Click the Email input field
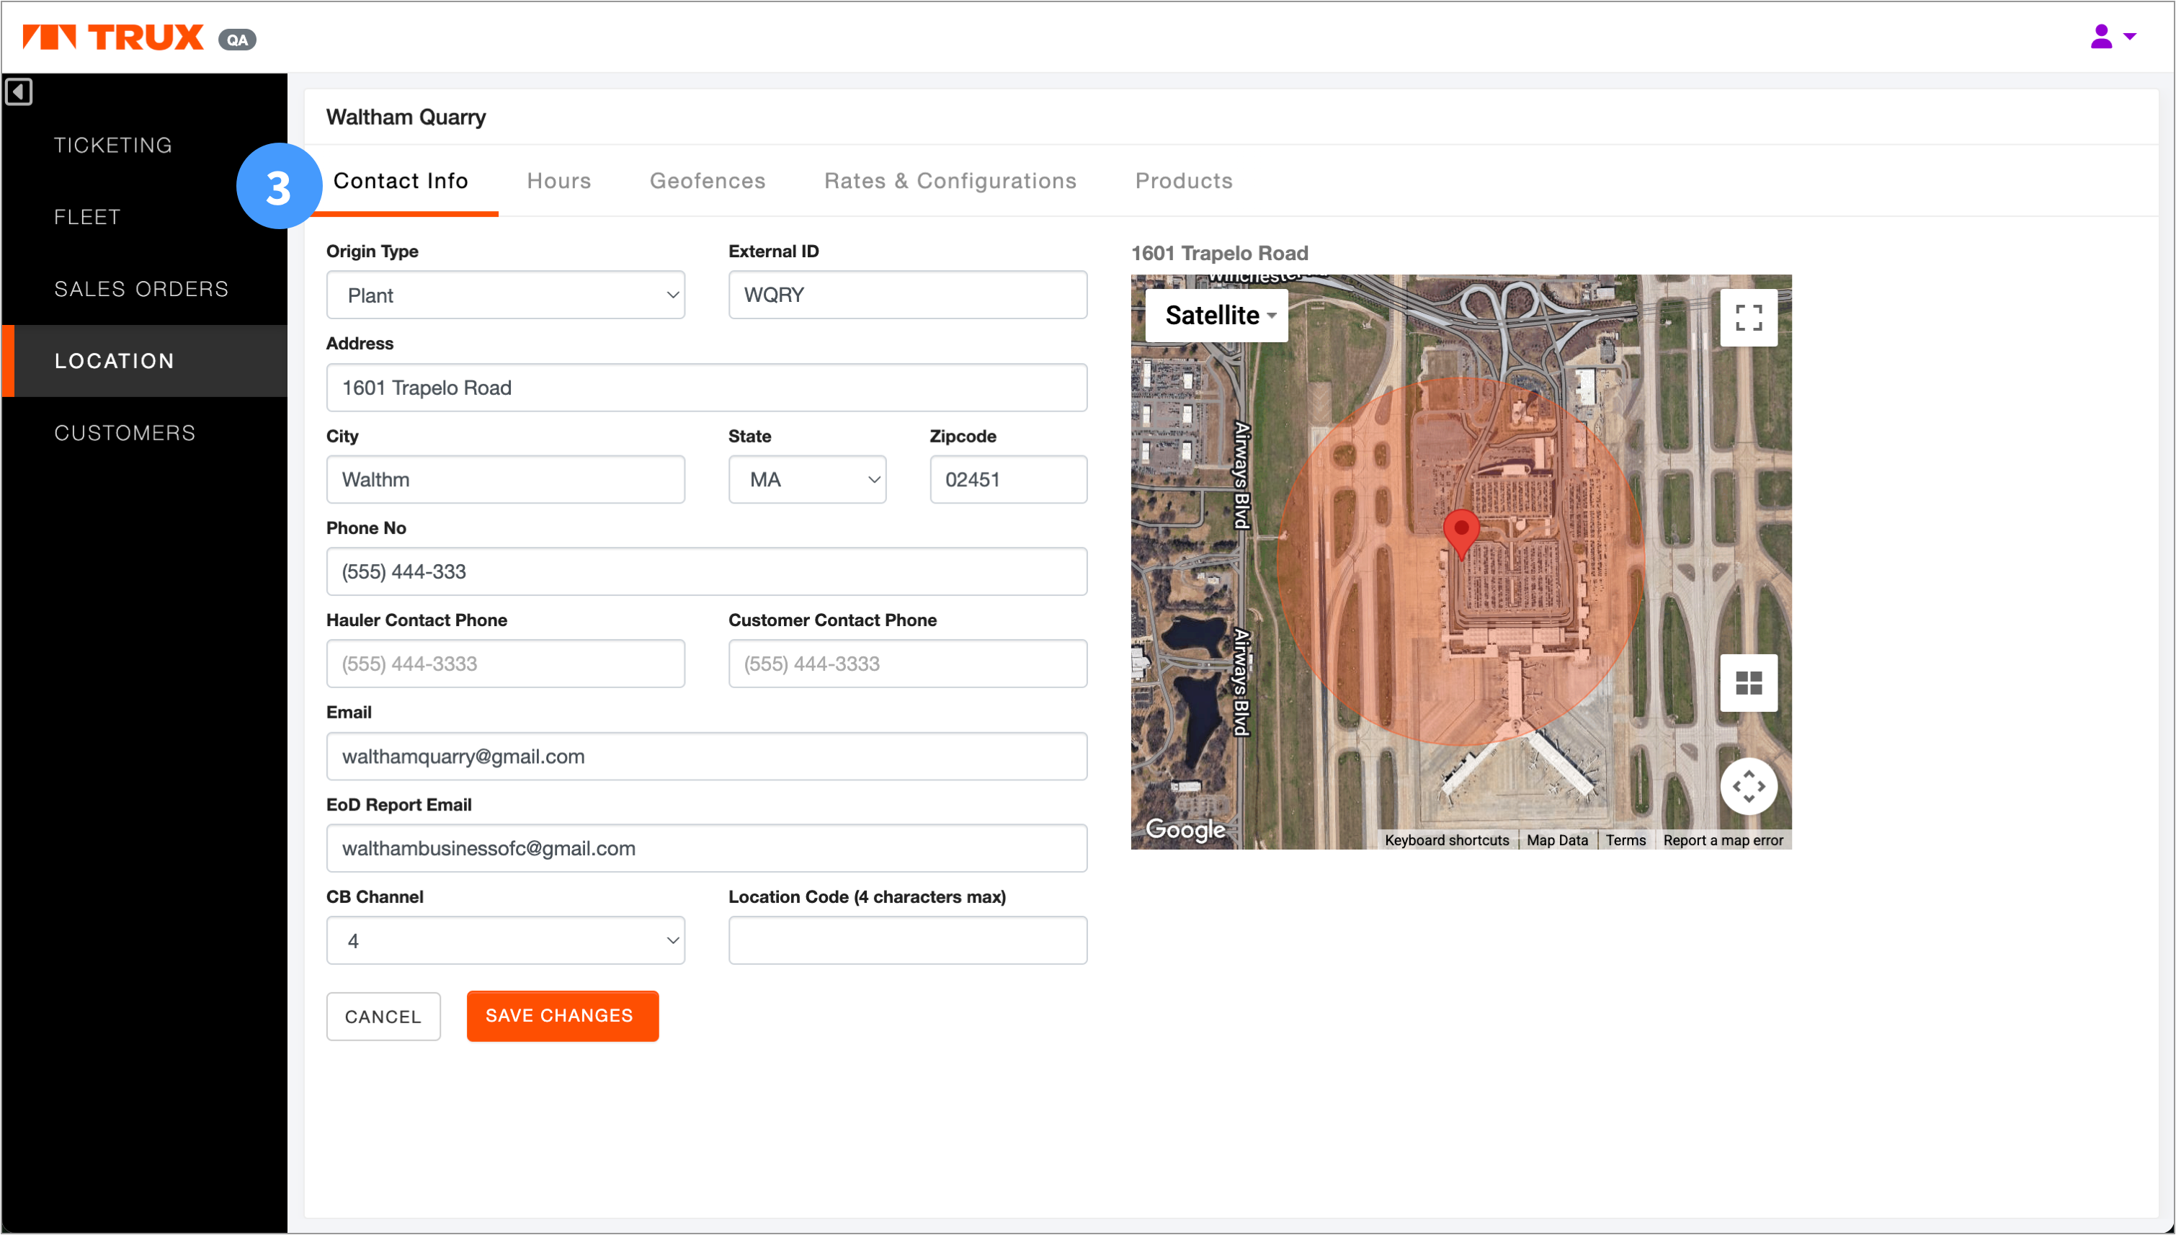The width and height of the screenshot is (2176, 1235). [706, 756]
